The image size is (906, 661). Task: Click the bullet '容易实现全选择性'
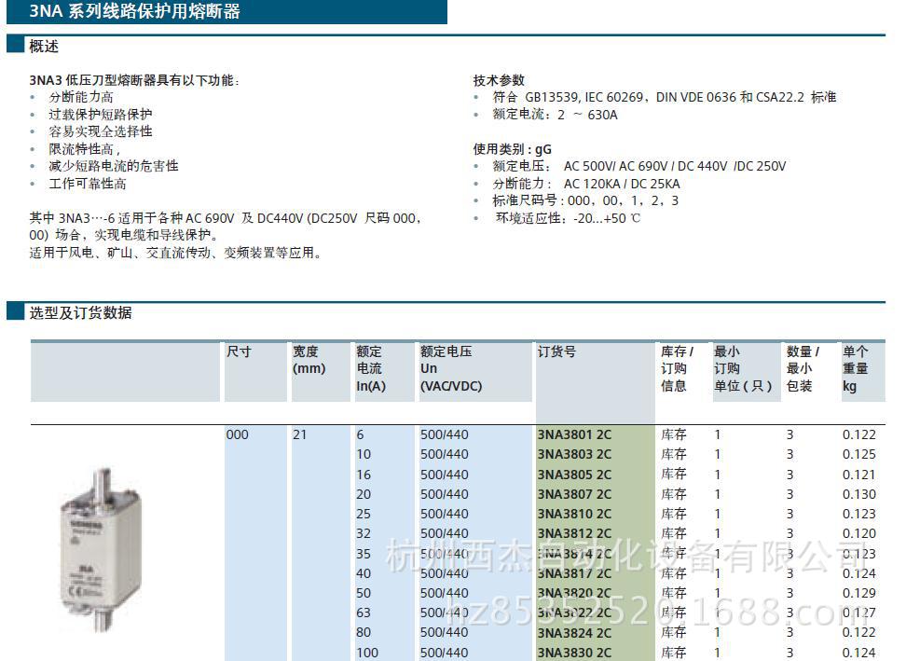click(101, 131)
